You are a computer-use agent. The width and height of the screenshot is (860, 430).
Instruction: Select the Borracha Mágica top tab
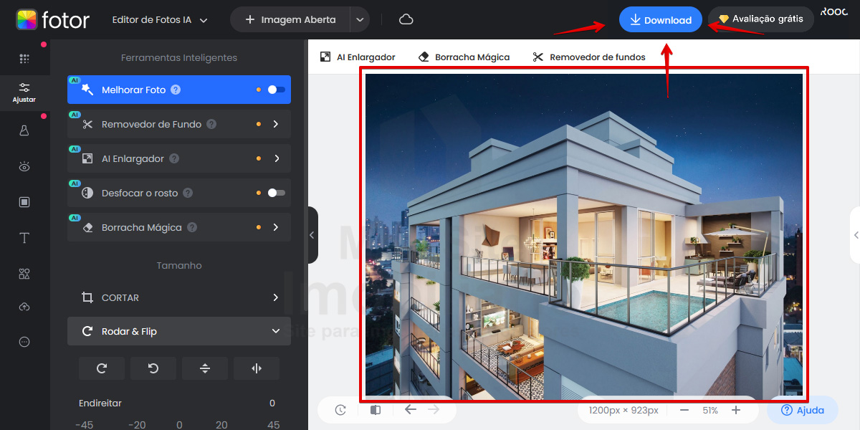click(x=464, y=57)
